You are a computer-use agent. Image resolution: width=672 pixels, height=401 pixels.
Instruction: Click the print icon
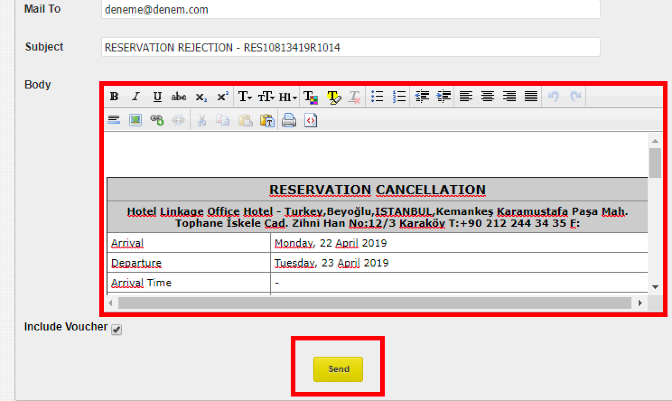[289, 120]
